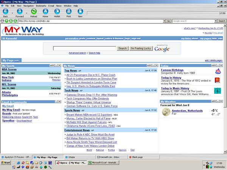227x170 pixels.
Task: Expand the Google search field dropdown
Action: coord(215,21)
